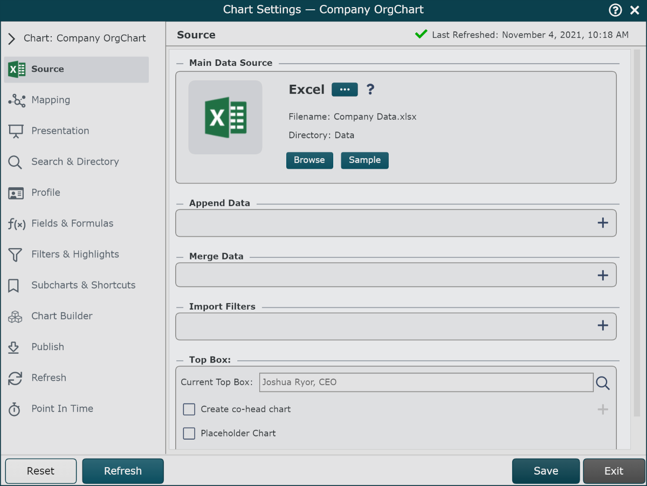Click the Browse button
Screen dimensions: 647x486
tap(309, 160)
